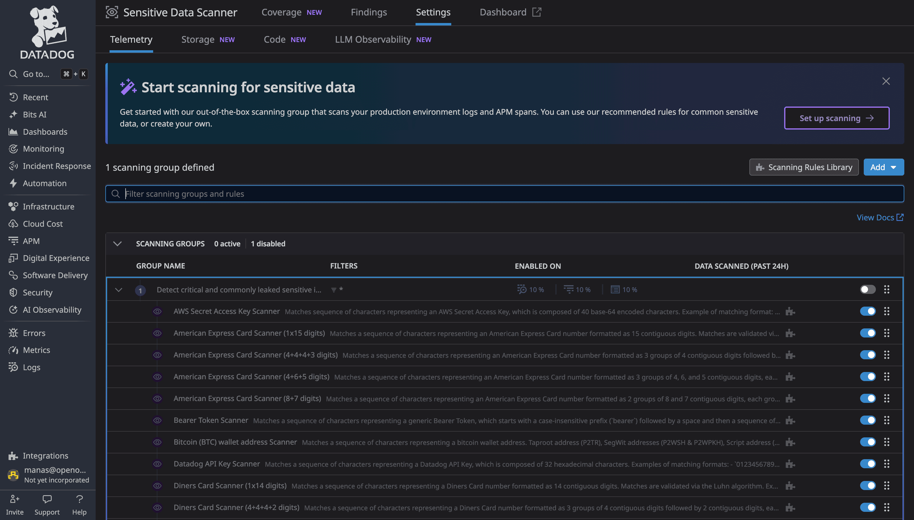Select Bits AI in the sidebar
Screen dimensions: 914x520
point(34,114)
